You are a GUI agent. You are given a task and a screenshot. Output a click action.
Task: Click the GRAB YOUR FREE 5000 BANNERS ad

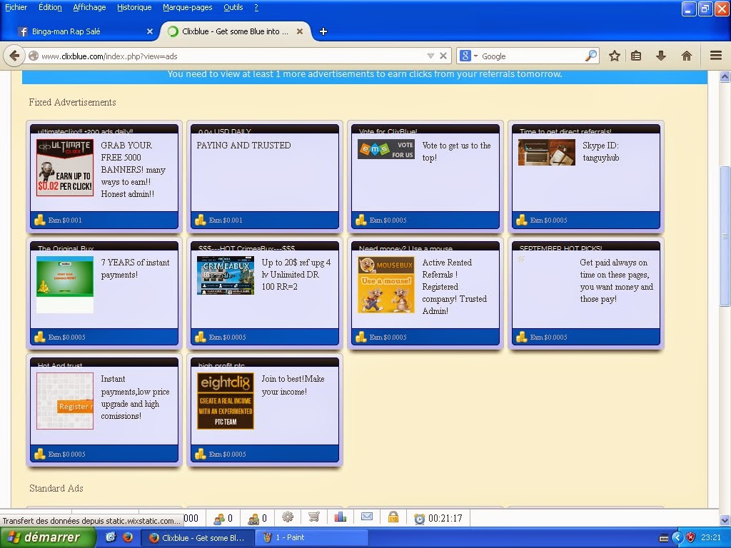point(133,170)
